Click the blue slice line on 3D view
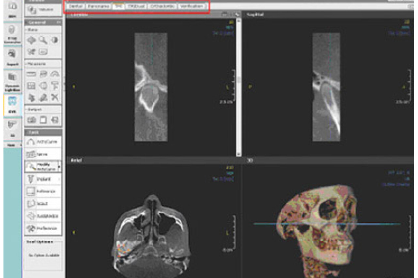The image size is (418, 278). (327, 224)
